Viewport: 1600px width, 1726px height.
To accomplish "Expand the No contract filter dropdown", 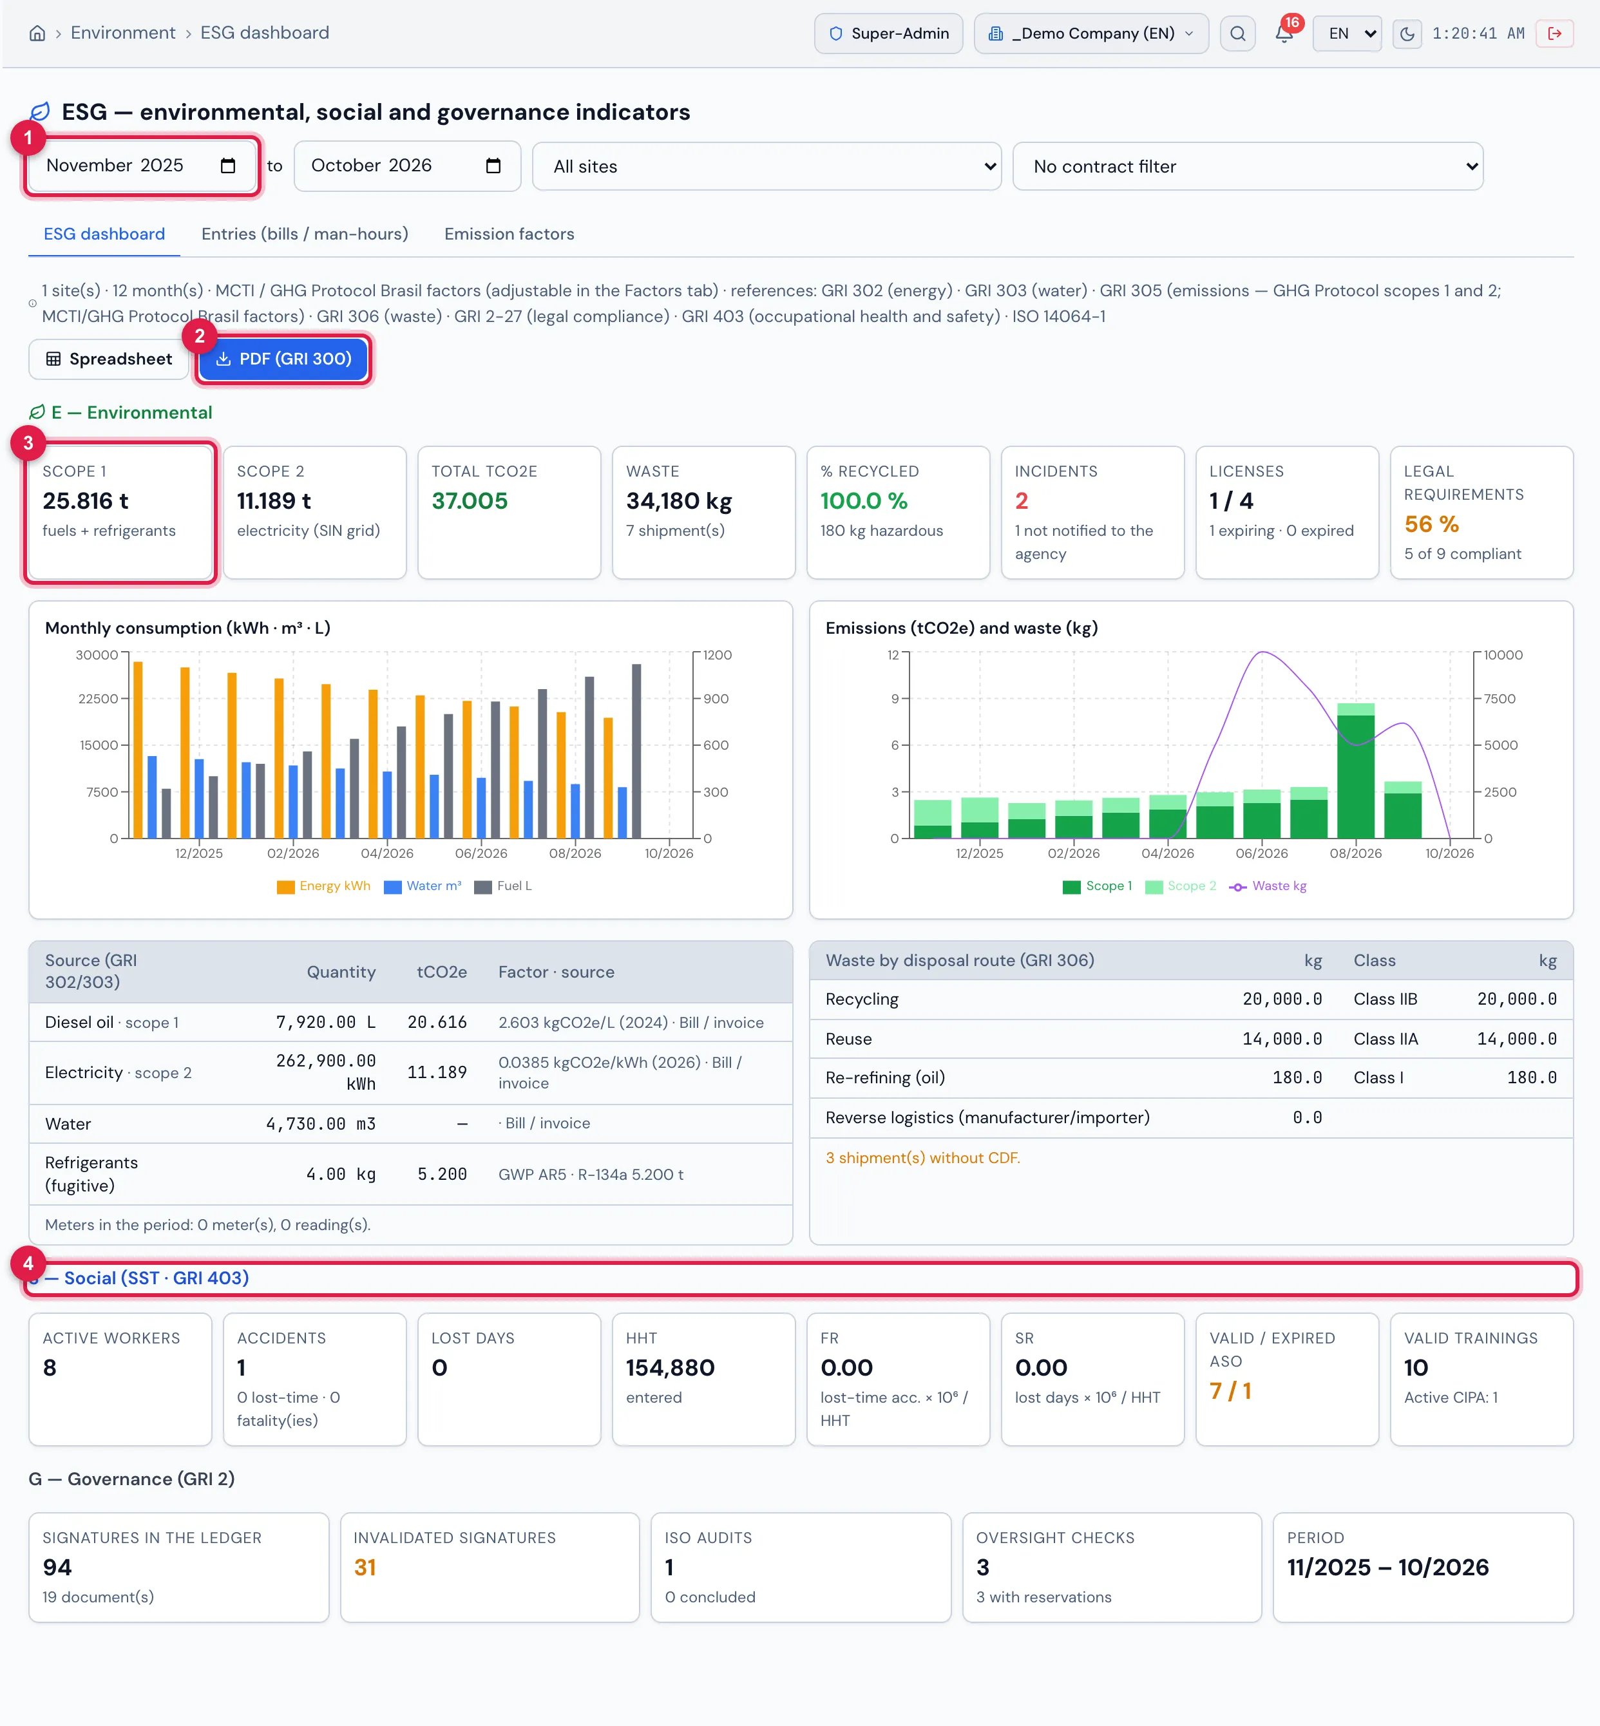I will 1248,166.
